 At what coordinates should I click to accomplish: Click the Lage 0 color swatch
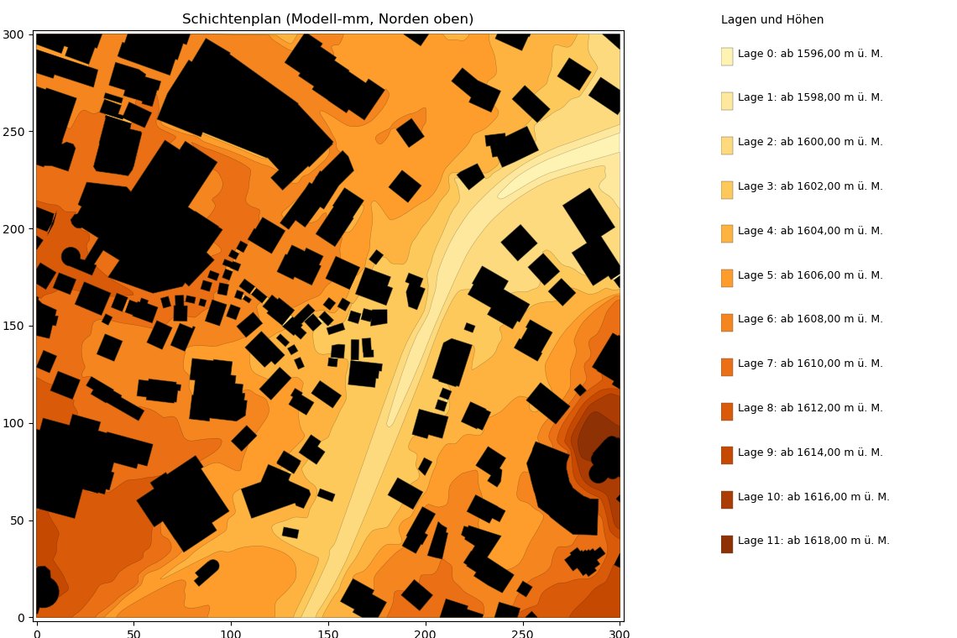[727, 57]
